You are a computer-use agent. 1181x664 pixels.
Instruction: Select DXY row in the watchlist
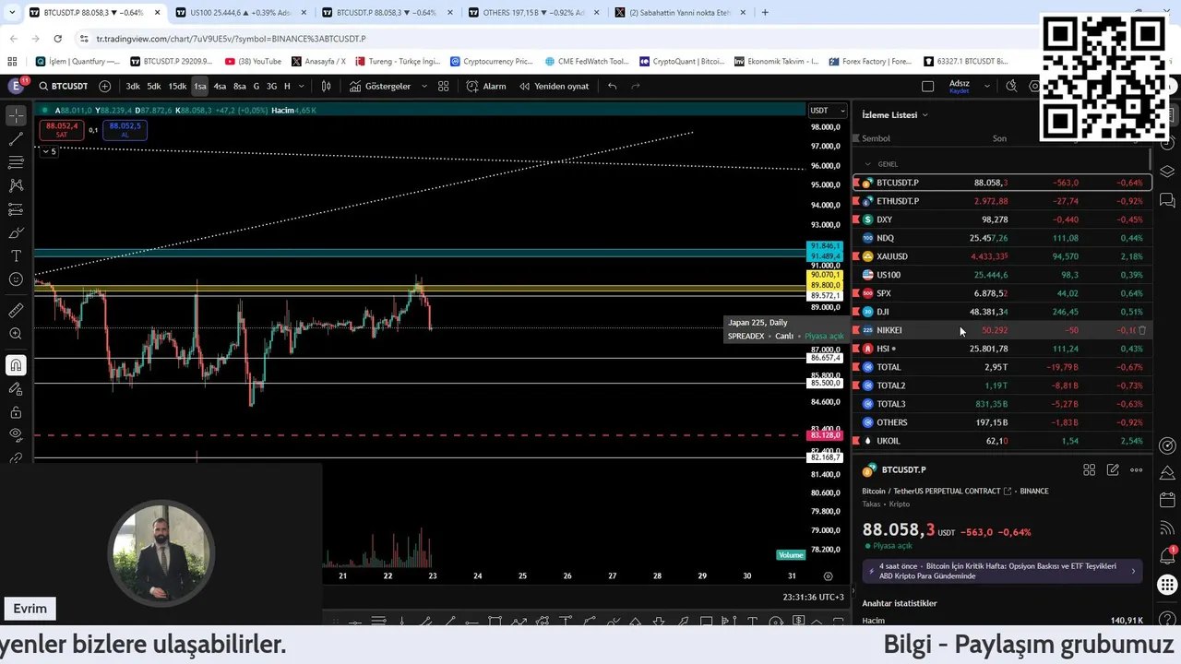[1001, 219]
